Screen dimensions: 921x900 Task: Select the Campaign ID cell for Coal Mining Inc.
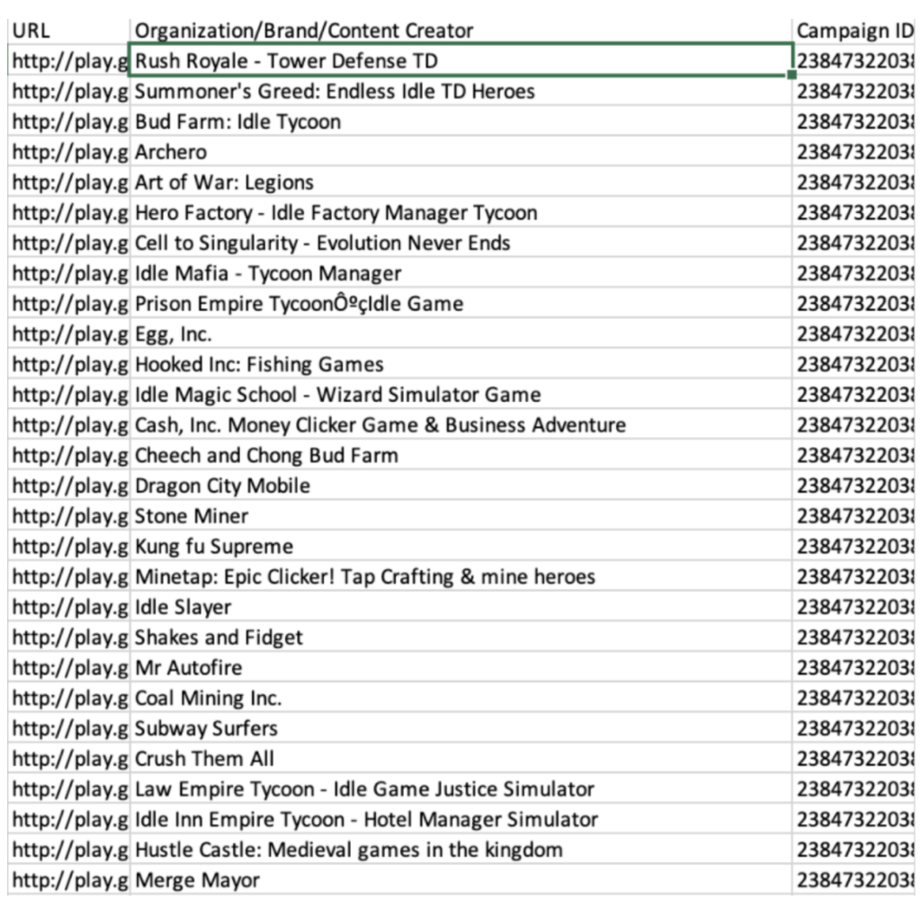click(854, 698)
